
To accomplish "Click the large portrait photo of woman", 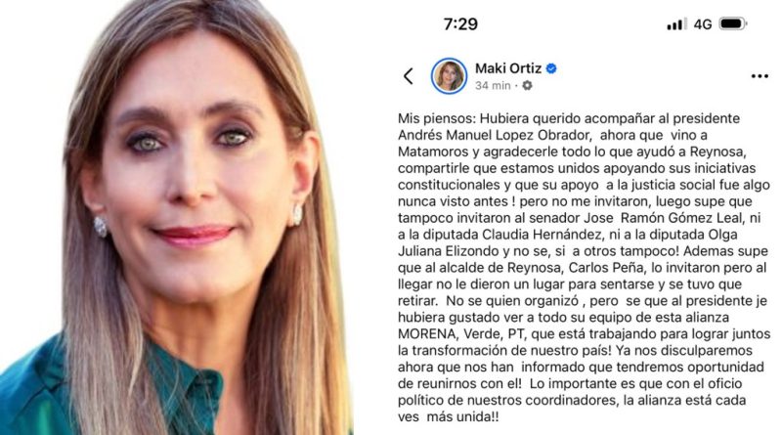I will [x=177, y=217].
